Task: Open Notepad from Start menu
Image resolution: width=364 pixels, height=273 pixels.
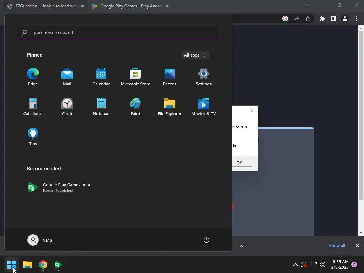Action: [101, 107]
